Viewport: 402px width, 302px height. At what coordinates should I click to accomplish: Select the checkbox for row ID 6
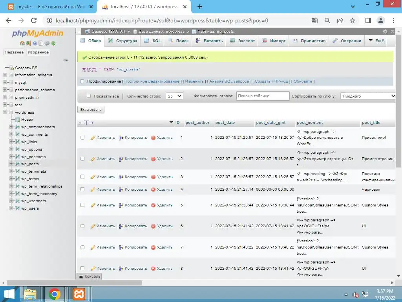[82, 226]
